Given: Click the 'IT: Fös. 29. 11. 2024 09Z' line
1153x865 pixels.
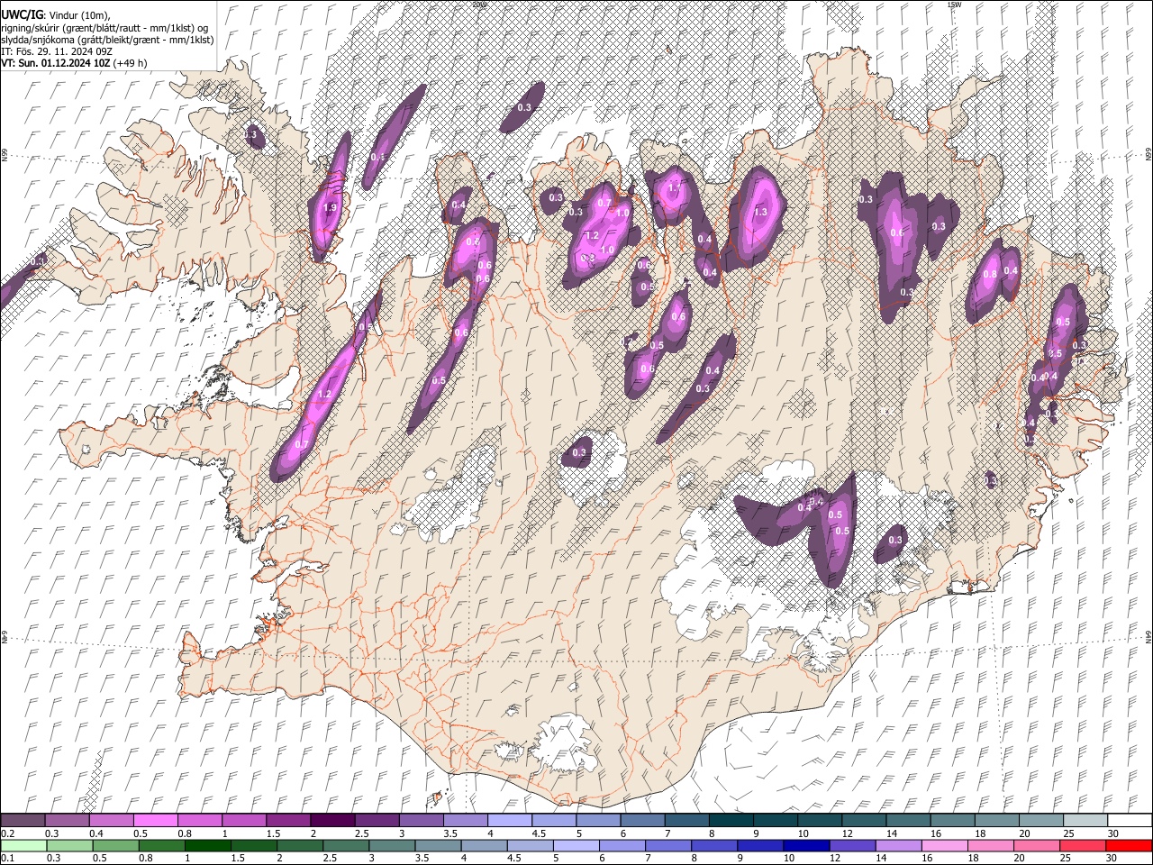Looking at the screenshot, I should point(56,51).
